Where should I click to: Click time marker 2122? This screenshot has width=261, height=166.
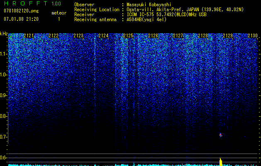[54, 36]
